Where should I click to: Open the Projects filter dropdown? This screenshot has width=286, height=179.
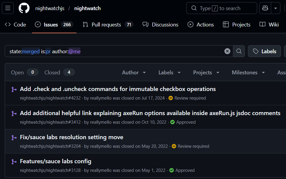(206, 72)
